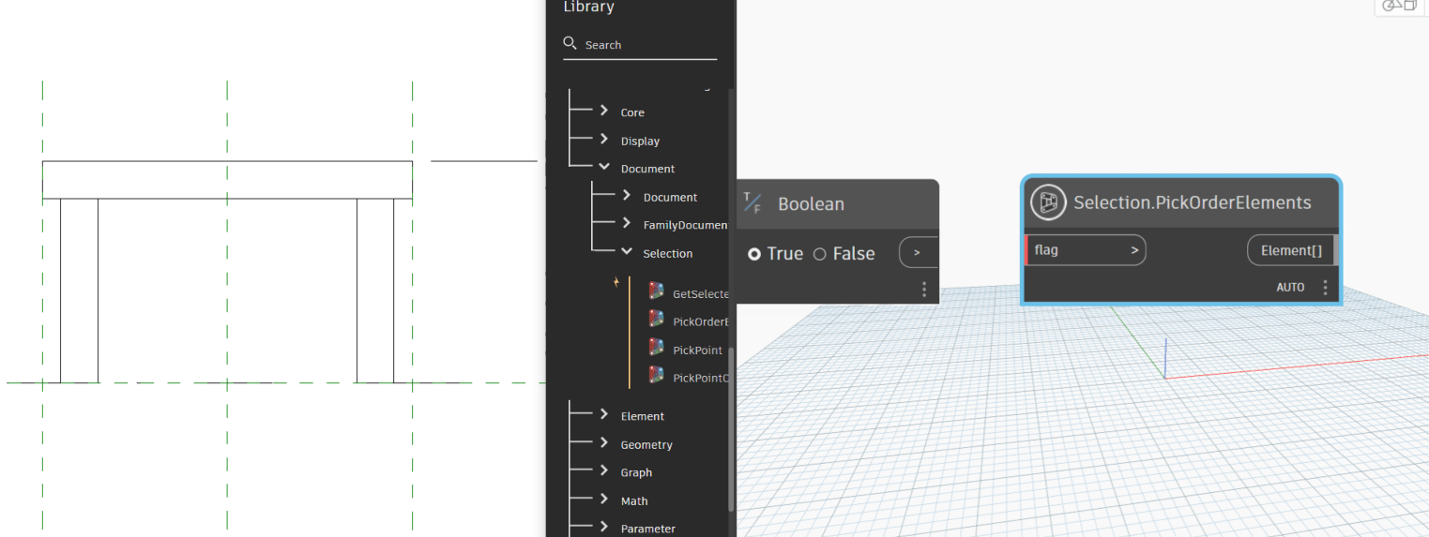Select the PickPoint node icon
Viewport: 1429px width, 537px height.
coord(656,348)
